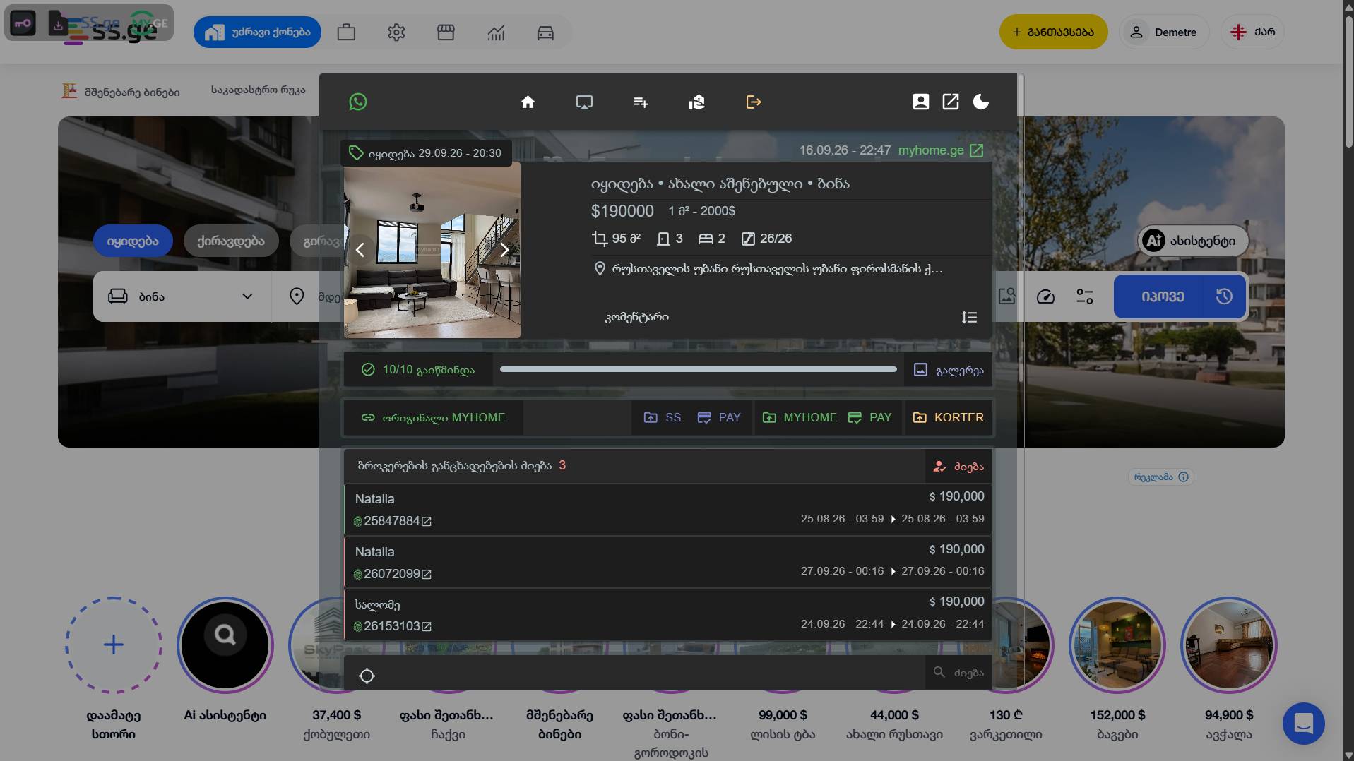Open gear services icon in header

(396, 32)
